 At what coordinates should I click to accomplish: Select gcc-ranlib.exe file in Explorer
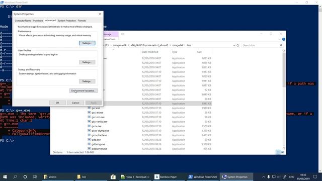point(100,122)
